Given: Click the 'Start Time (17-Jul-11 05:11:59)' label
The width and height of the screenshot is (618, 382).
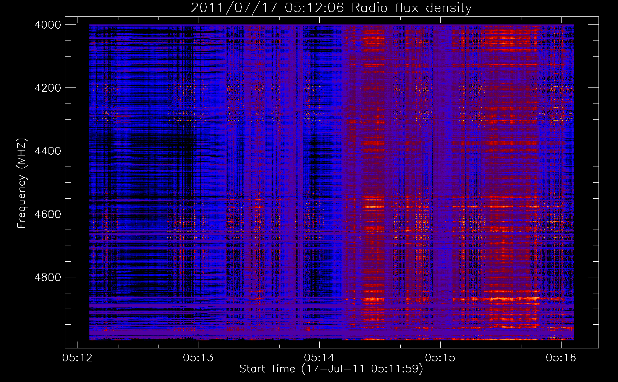Looking at the screenshot, I should point(331,369).
